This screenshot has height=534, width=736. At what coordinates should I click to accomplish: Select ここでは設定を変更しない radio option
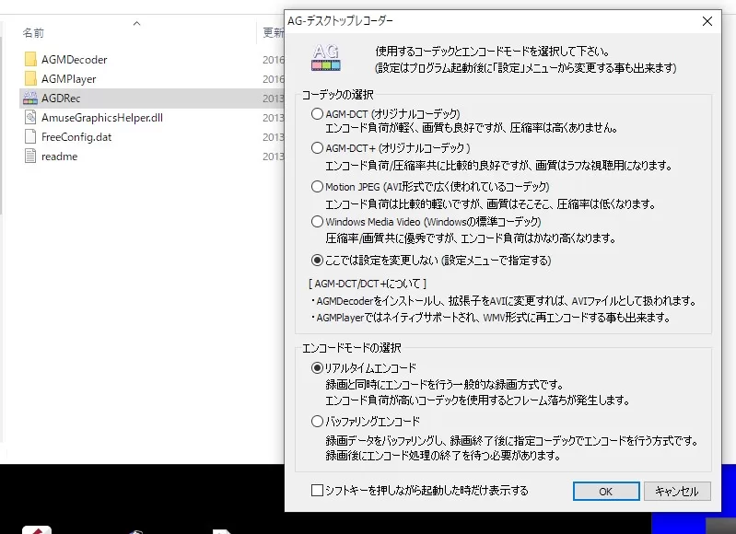pyautogui.click(x=317, y=260)
